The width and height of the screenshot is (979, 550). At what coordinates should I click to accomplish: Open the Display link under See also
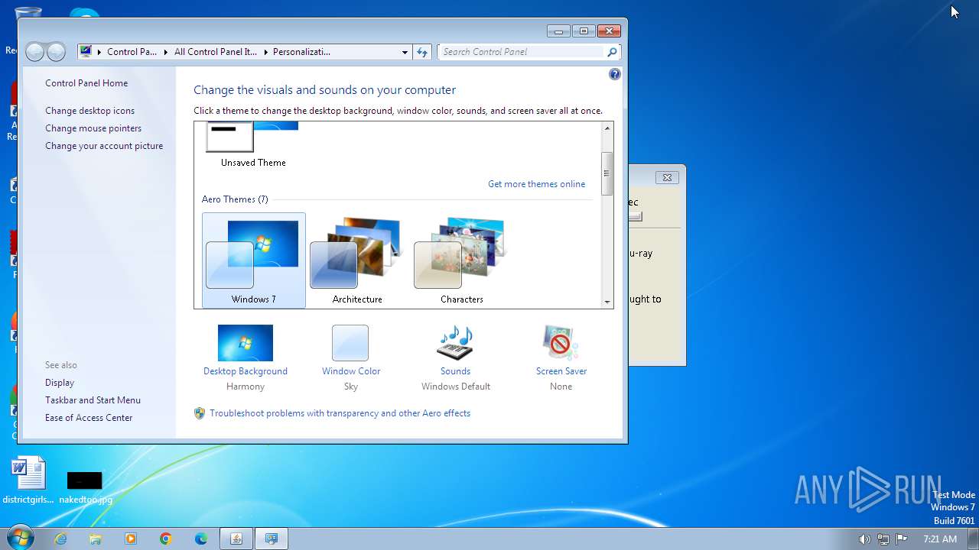point(60,383)
